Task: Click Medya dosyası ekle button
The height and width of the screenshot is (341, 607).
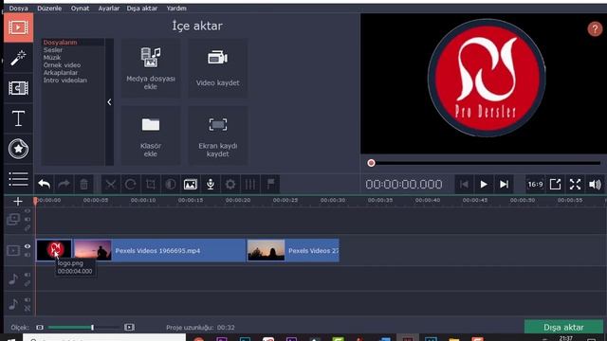Action: [x=151, y=68]
